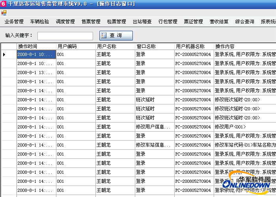Select the 修改用户信息 window name cell
The width and height of the screenshot is (276, 197).
(154, 127)
